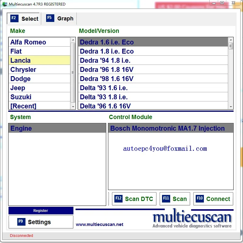Maximize the Multiecuscan window

coord(222,3)
